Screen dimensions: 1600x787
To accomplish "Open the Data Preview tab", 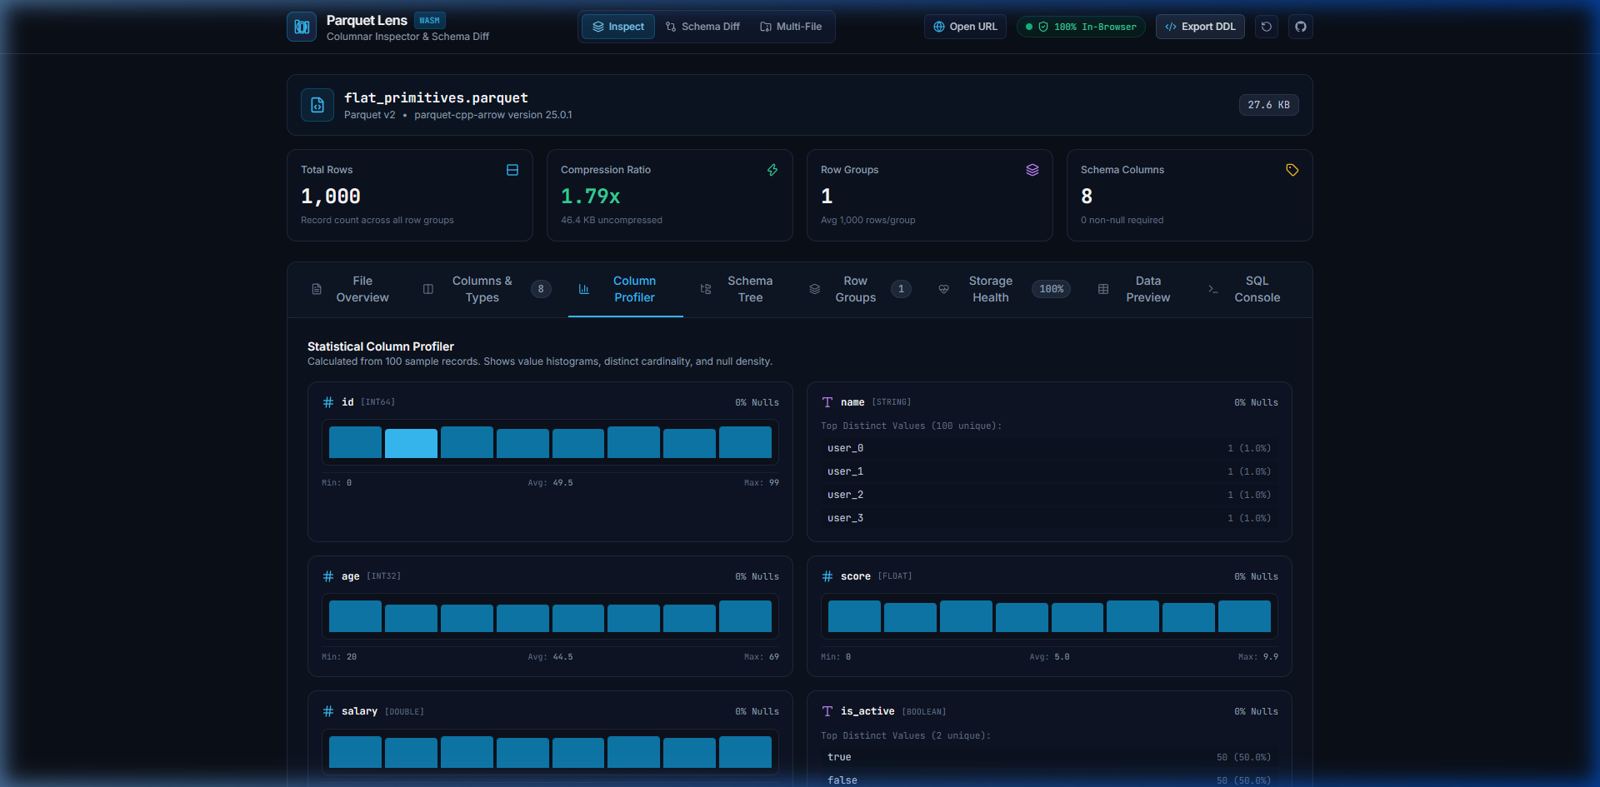I will 1135,289.
